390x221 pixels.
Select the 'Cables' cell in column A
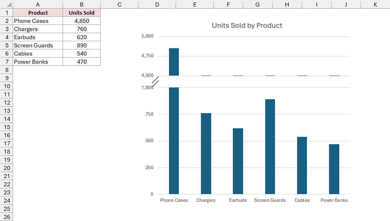click(x=38, y=54)
